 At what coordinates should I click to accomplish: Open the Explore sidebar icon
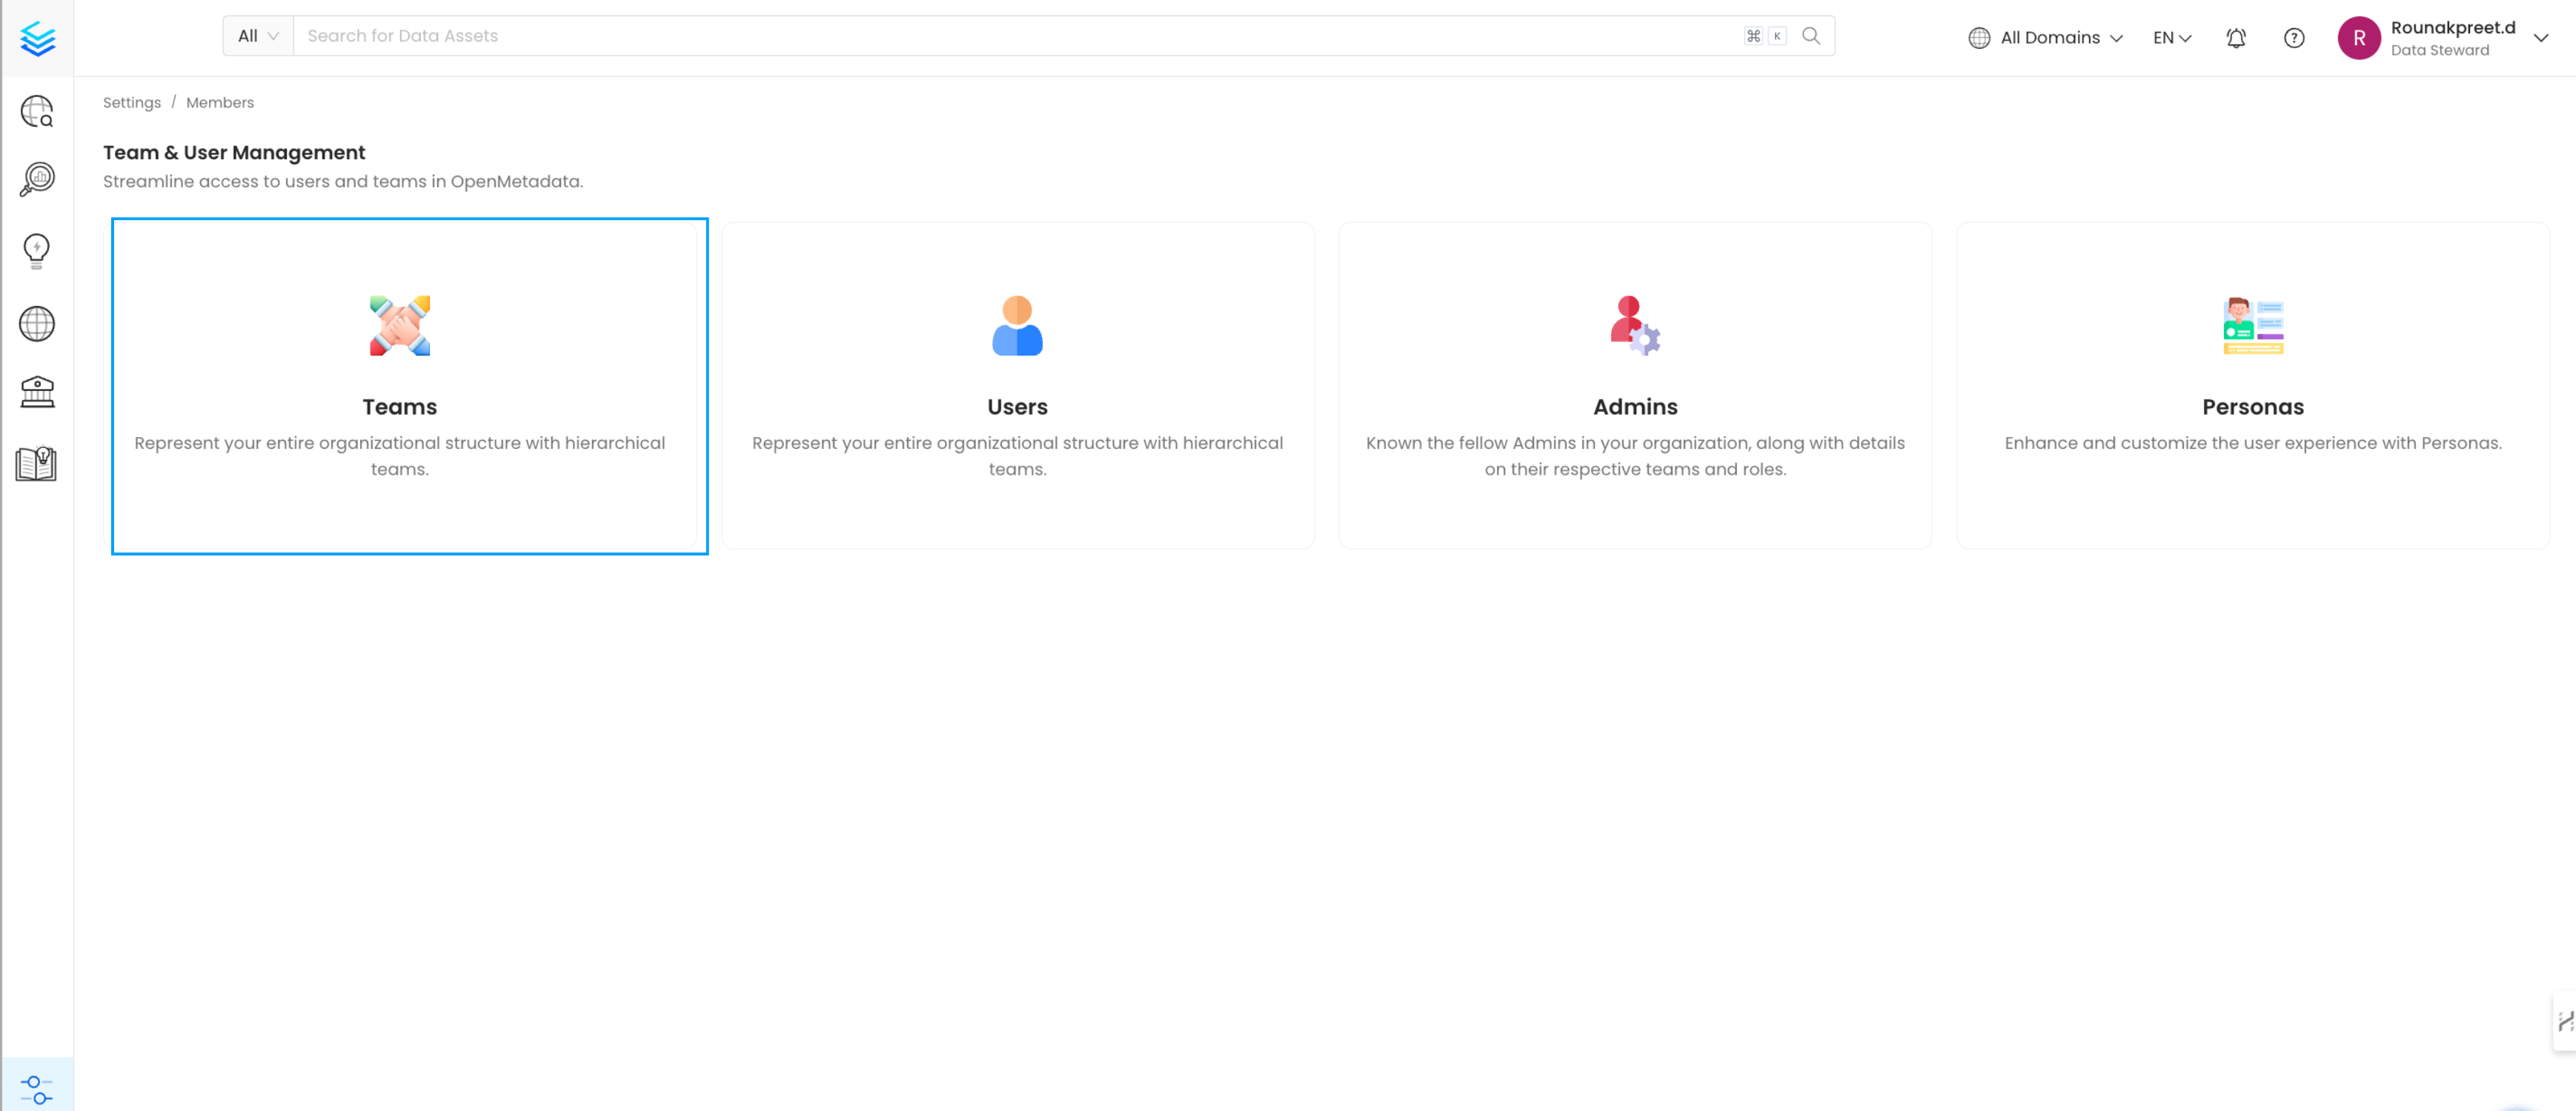pyautogui.click(x=37, y=111)
